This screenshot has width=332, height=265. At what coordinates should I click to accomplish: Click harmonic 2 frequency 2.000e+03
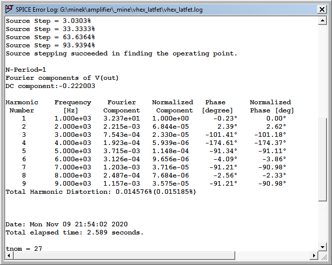point(73,127)
